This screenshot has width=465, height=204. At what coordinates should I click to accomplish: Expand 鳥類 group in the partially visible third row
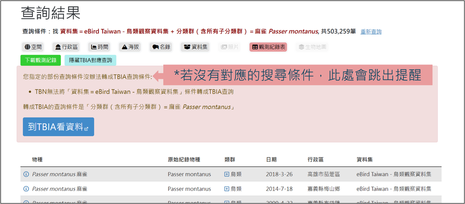(227, 202)
